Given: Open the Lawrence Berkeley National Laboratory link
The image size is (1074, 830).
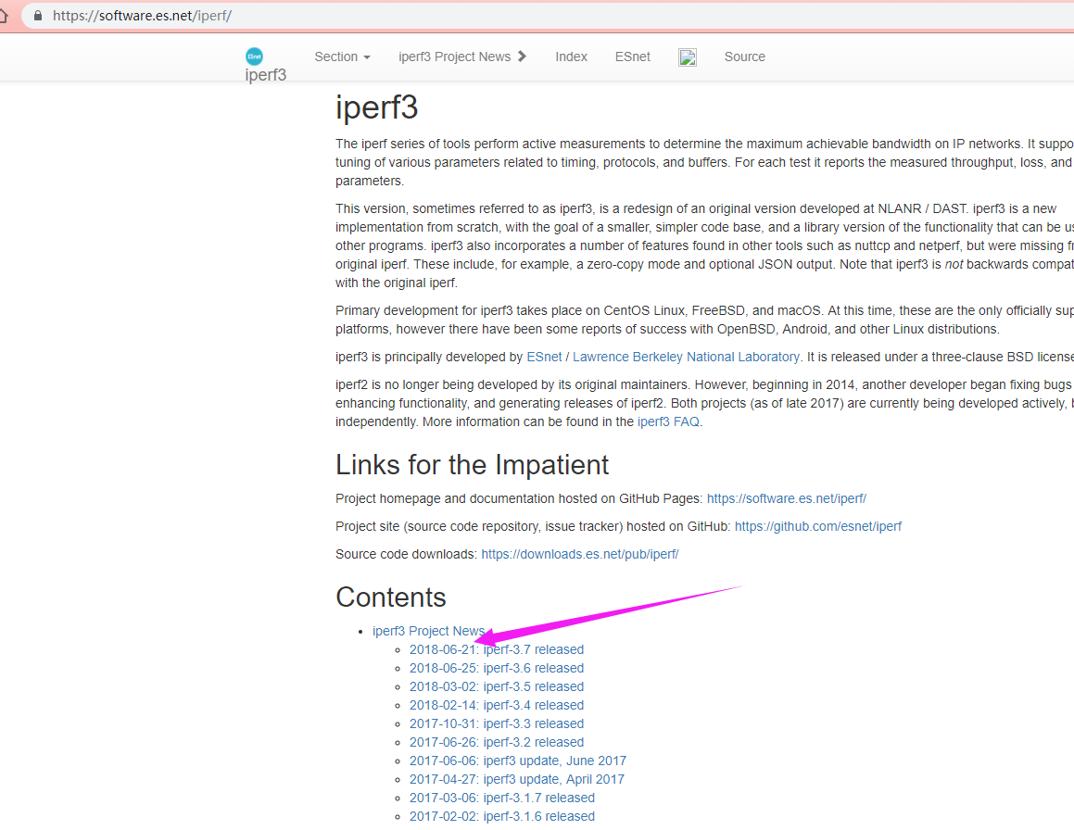Looking at the screenshot, I should 685,357.
